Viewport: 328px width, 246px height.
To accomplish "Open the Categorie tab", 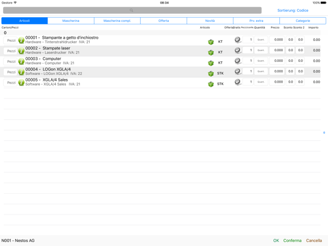I will click(x=302, y=21).
